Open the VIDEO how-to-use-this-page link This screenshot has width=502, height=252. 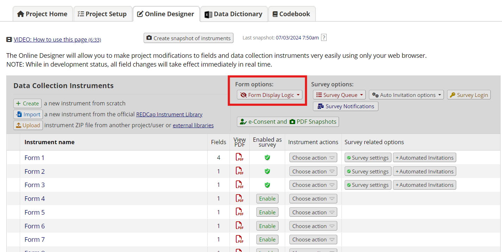pyautogui.click(x=57, y=39)
